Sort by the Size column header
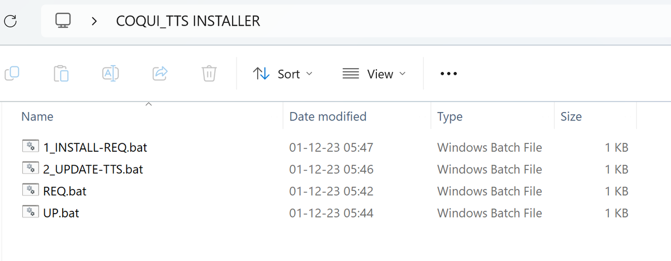This screenshot has width=671, height=261. click(571, 117)
